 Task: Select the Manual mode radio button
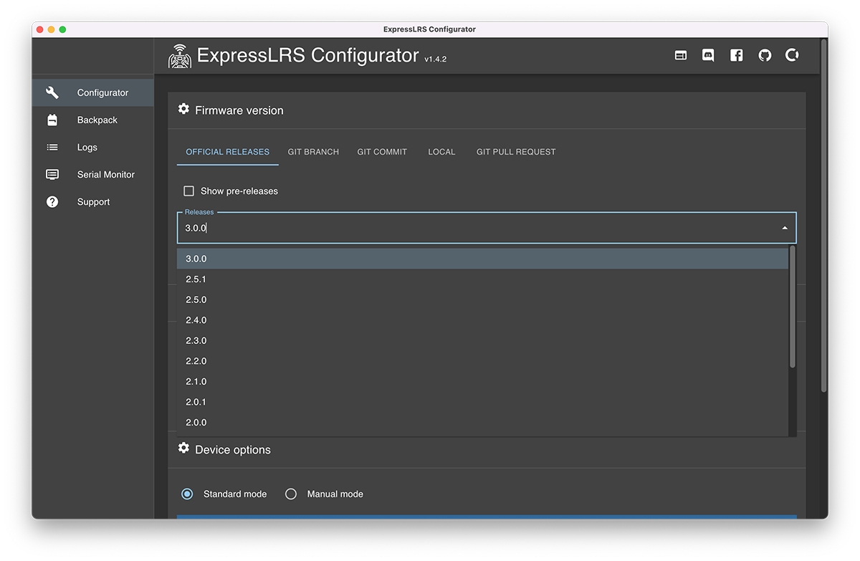[291, 494]
